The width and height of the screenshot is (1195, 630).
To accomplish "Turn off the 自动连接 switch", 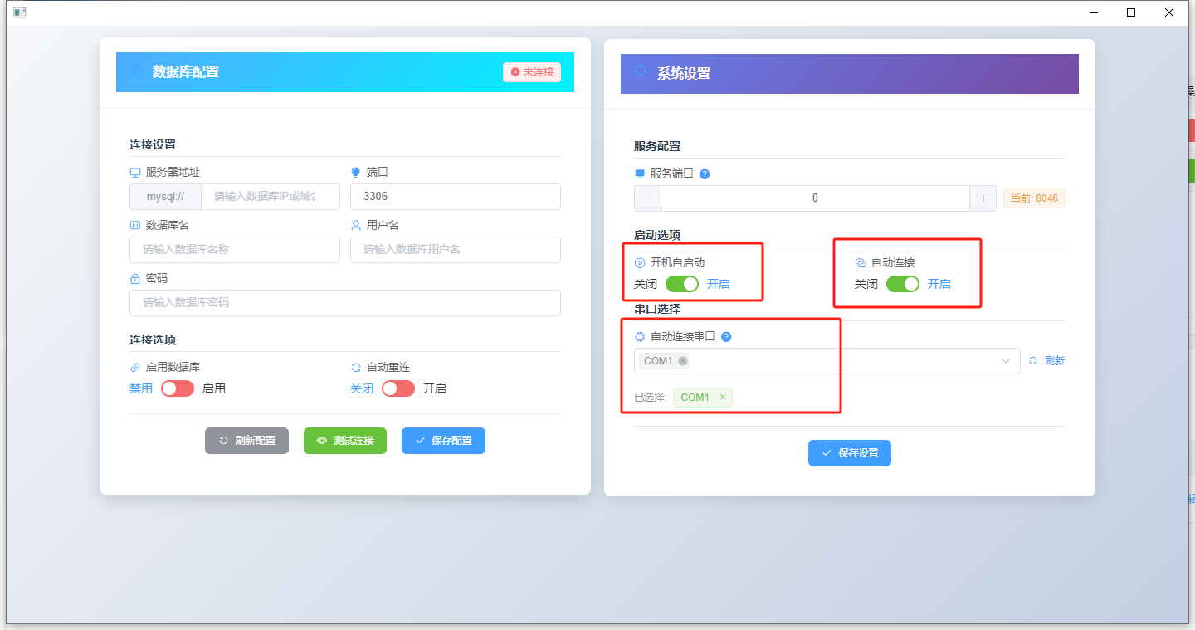I will (903, 284).
